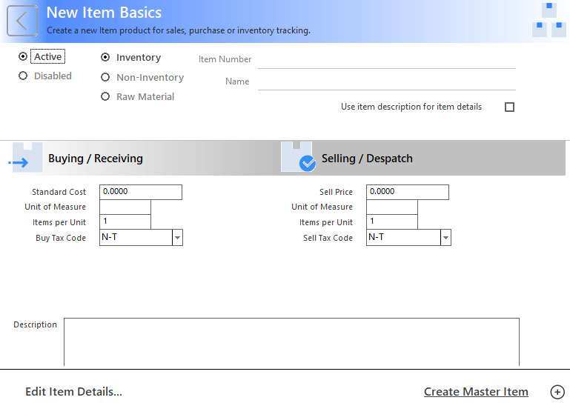The image size is (570, 403).
Task: Click the Create Master Item link
Action: 476,392
